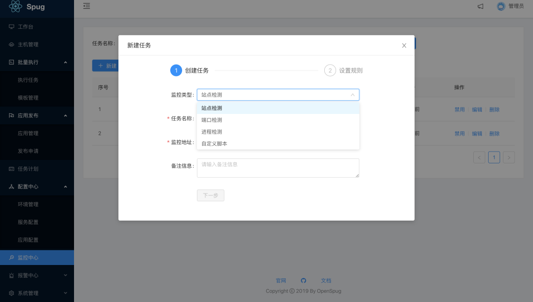Click the 备注信息 text area
Viewport: 533px width, 302px height.
click(x=278, y=168)
